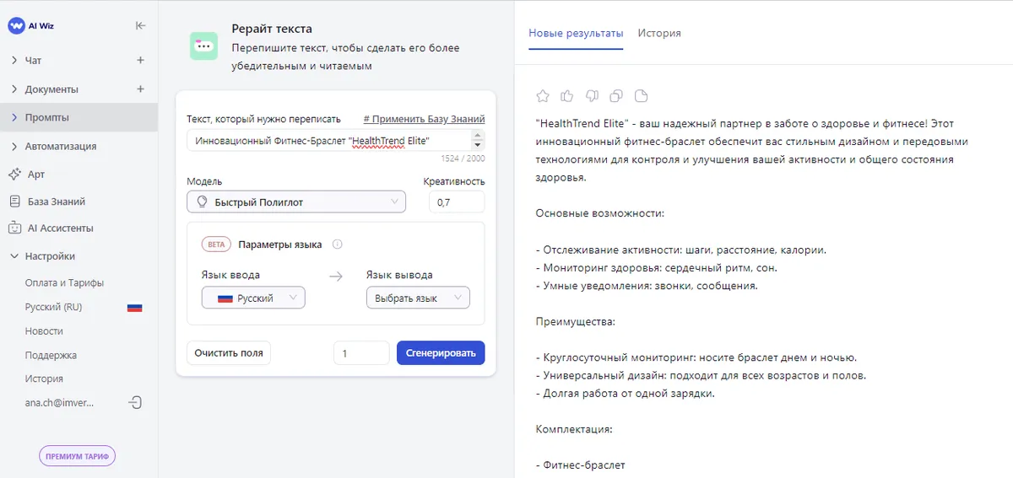
Task: Expand the Промпты section
Action: tap(14, 117)
